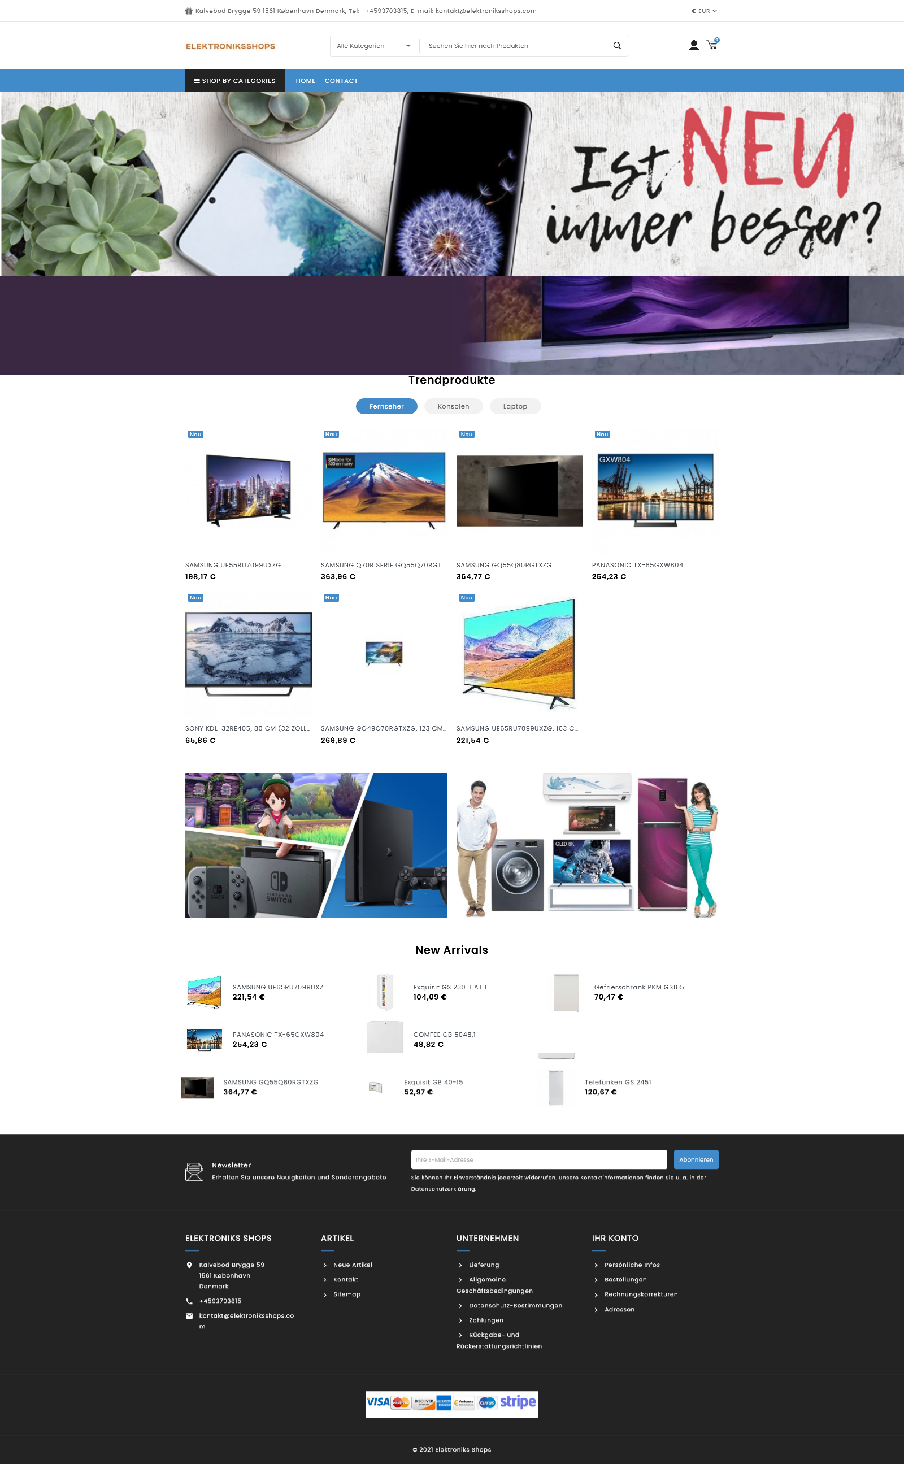
Task: Open the Panasonic TX-65GXW804 TV image
Action: [655, 490]
